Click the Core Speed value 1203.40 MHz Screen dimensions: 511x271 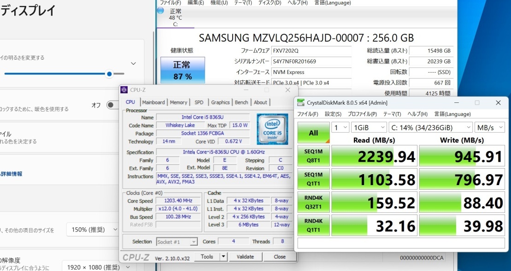point(178,200)
